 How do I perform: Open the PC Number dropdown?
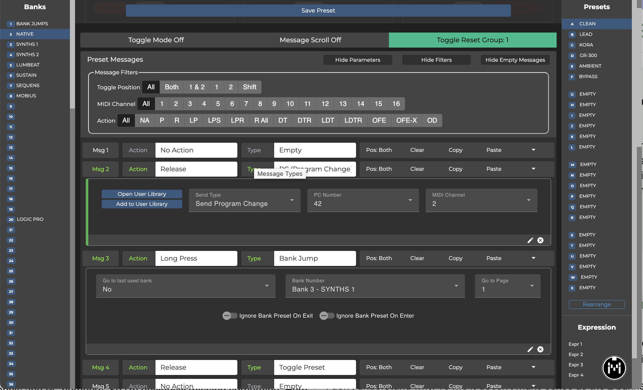pos(363,200)
